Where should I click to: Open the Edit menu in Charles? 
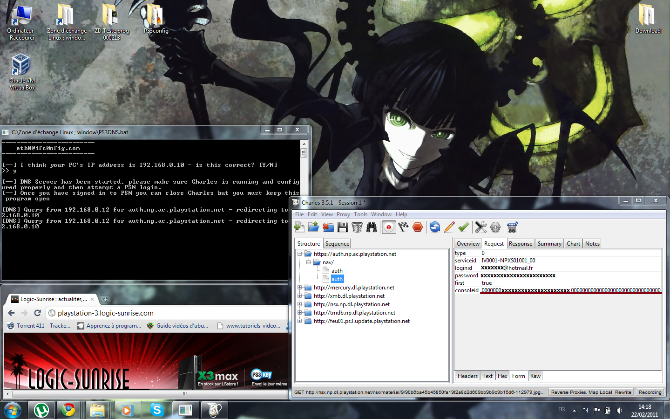click(x=312, y=214)
